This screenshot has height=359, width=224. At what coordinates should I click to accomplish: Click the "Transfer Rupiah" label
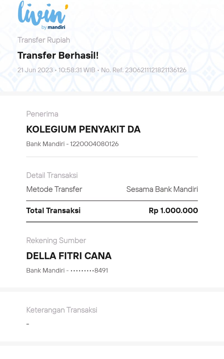click(x=44, y=40)
